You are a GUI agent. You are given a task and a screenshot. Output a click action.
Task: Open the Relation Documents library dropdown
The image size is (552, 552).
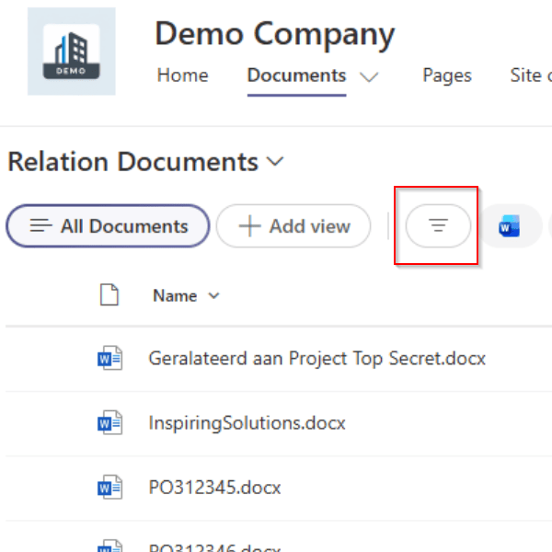pyautogui.click(x=275, y=163)
